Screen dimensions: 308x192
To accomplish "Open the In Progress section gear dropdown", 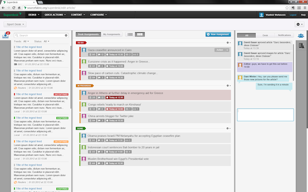I will (x=228, y=86).
